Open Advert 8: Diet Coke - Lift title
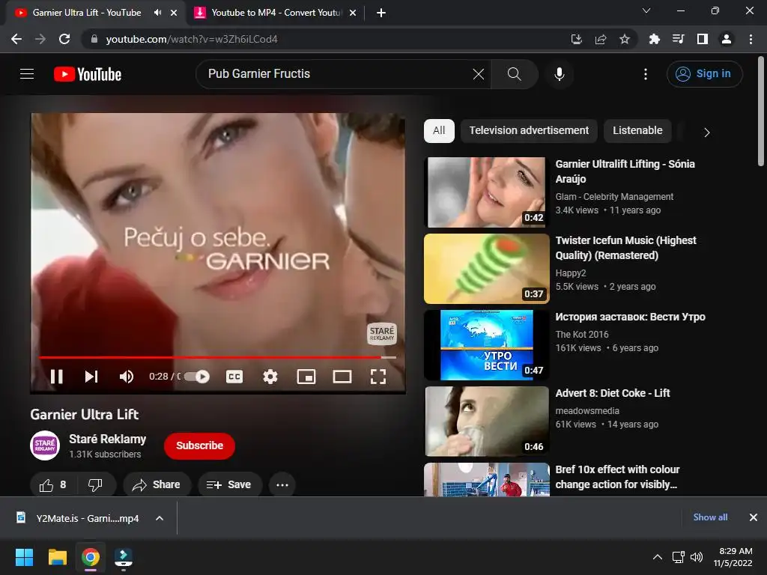The width and height of the screenshot is (767, 575). point(613,393)
